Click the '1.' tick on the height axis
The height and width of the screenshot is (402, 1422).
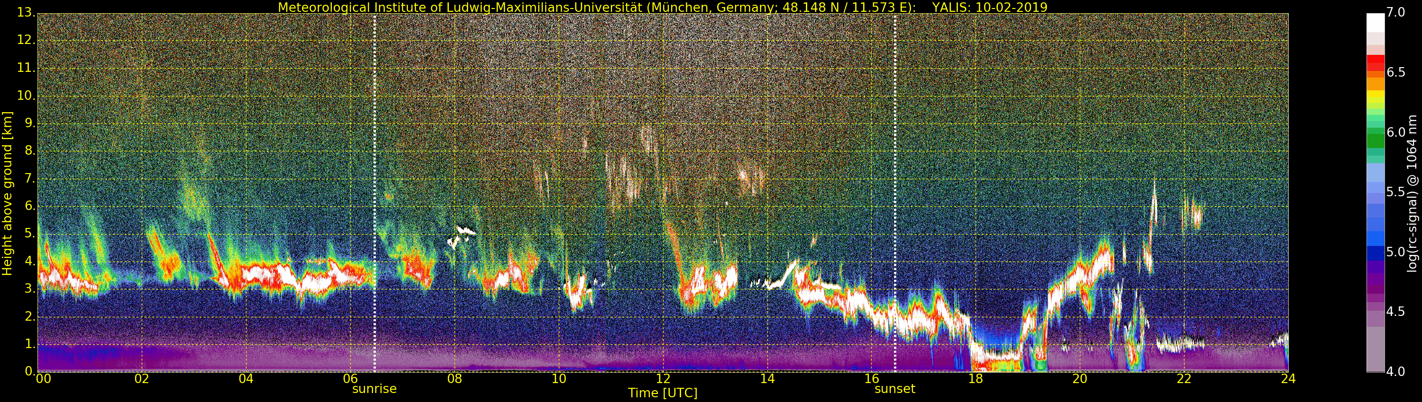pyautogui.click(x=30, y=344)
